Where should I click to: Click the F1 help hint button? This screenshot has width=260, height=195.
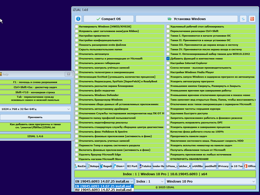tap(35, 82)
